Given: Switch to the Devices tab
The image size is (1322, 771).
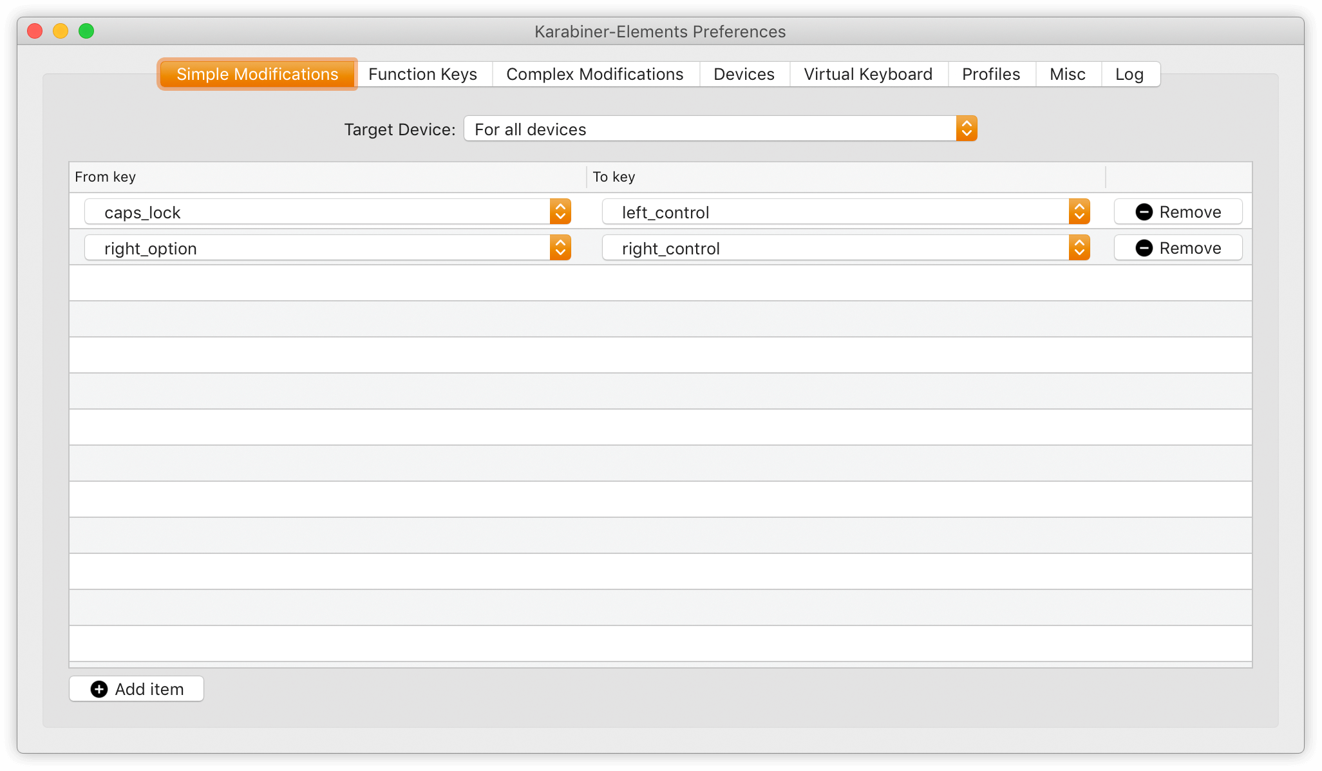Looking at the screenshot, I should (x=744, y=74).
